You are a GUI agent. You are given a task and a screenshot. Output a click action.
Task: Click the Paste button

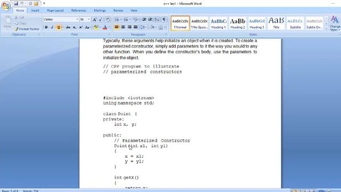point(7,22)
